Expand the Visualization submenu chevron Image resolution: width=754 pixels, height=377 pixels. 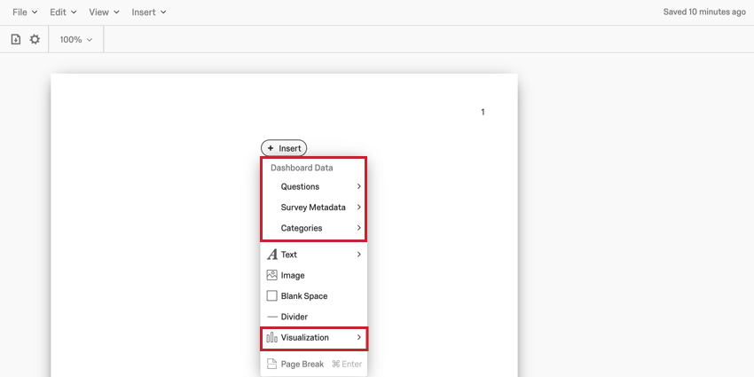click(358, 338)
